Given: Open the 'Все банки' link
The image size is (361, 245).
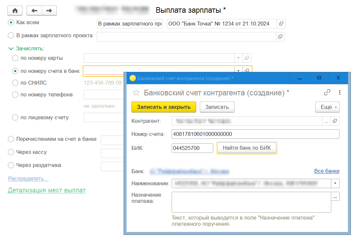Looking at the screenshot, I should 326,171.
